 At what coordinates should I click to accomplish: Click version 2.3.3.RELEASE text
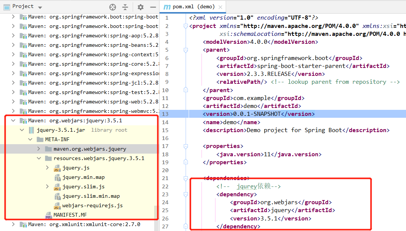pos(269,74)
